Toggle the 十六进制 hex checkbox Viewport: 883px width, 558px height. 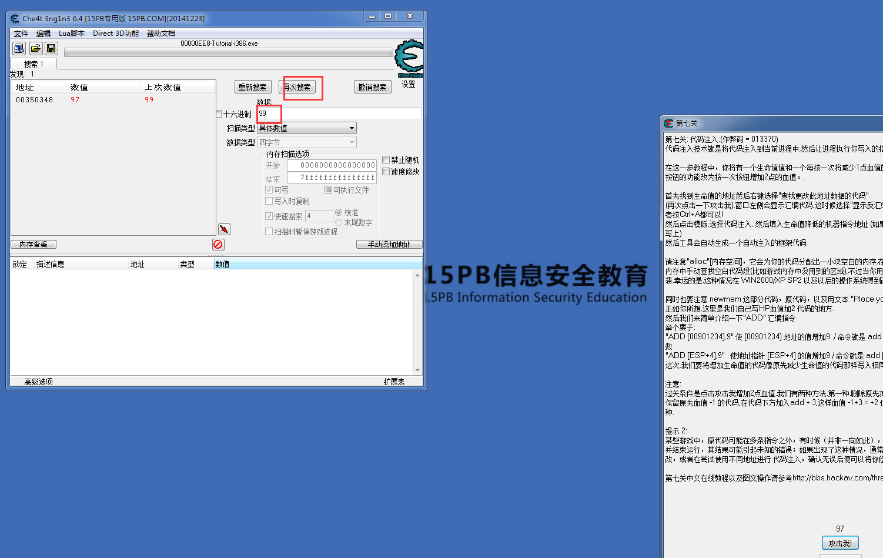point(219,114)
